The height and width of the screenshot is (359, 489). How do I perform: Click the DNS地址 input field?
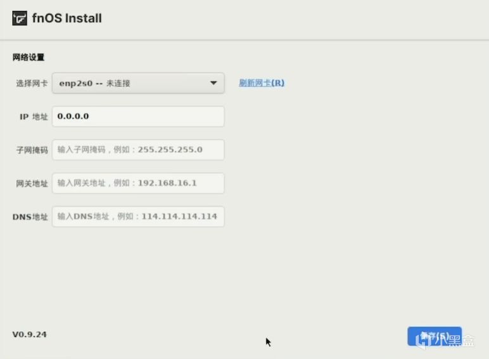pos(138,216)
